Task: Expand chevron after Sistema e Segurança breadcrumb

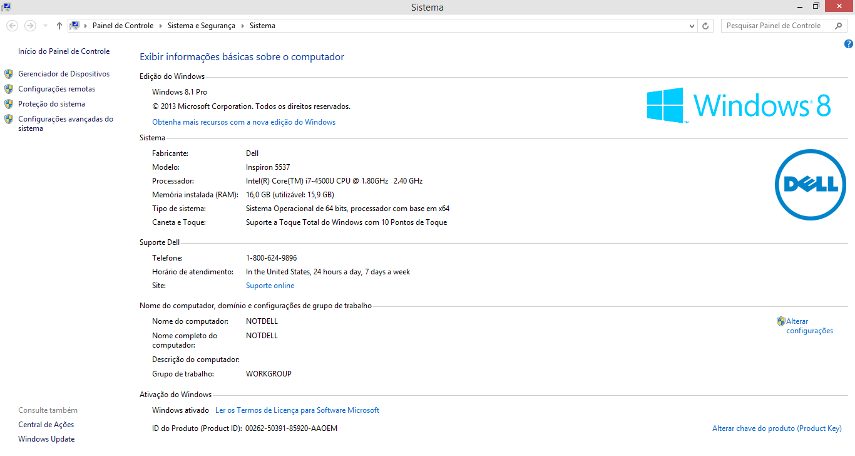Action: click(x=242, y=26)
